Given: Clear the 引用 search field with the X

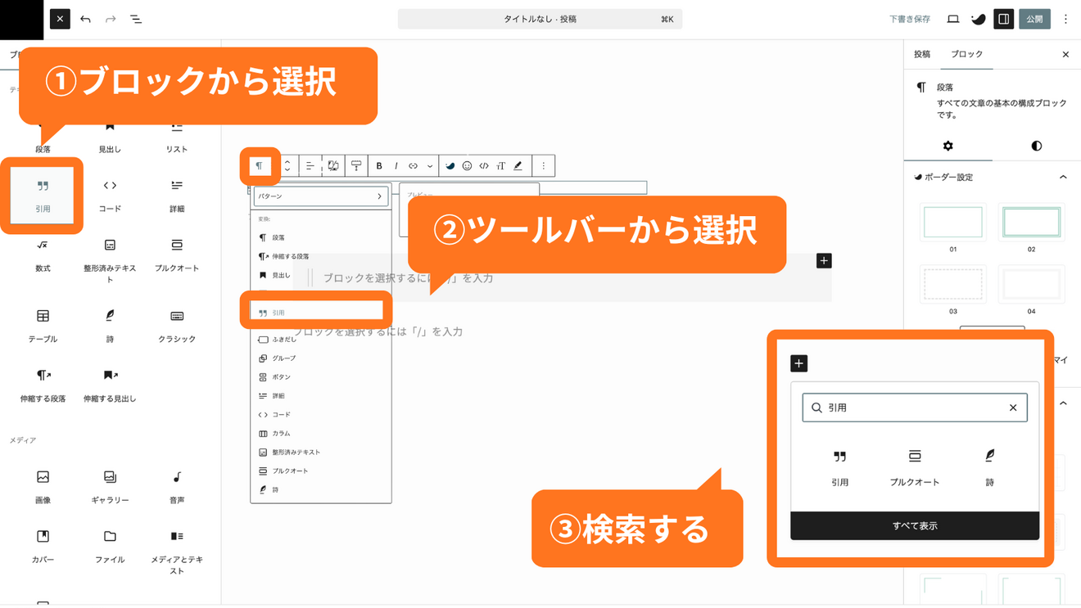Looking at the screenshot, I should (x=1013, y=408).
